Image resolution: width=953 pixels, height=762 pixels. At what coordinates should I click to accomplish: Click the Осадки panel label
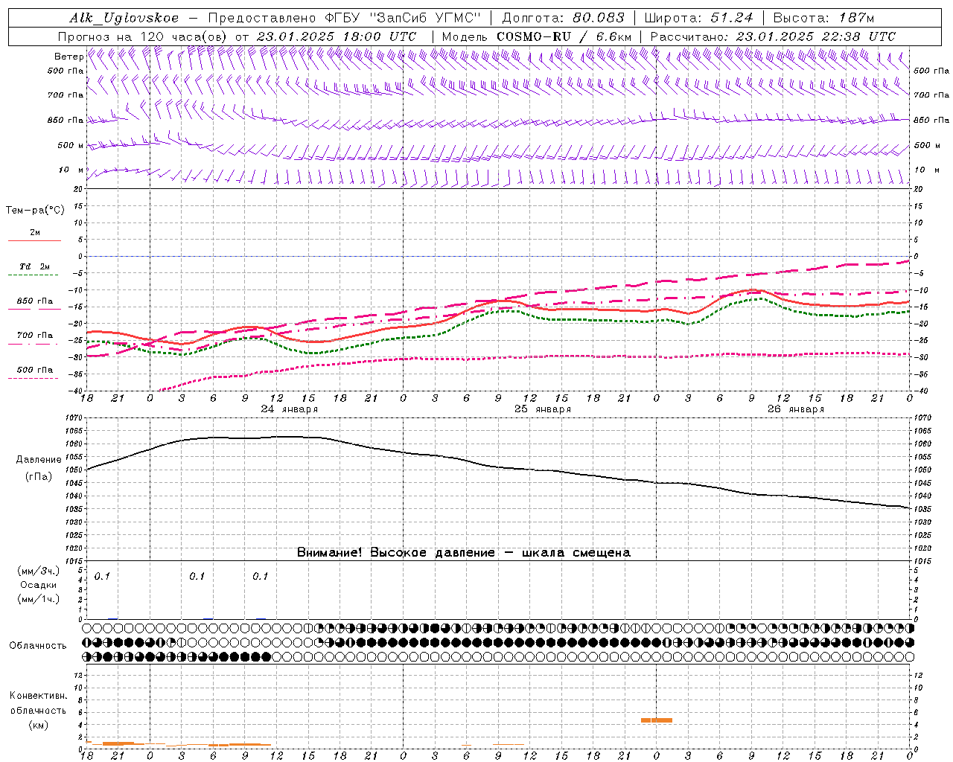click(x=39, y=585)
